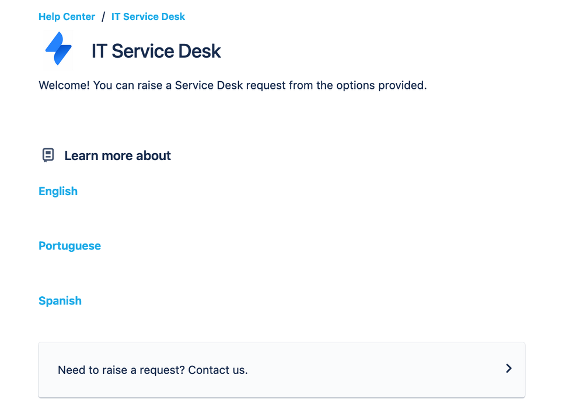Click the IT Service Desk page title
583x416 pixels.
pyautogui.click(x=156, y=51)
